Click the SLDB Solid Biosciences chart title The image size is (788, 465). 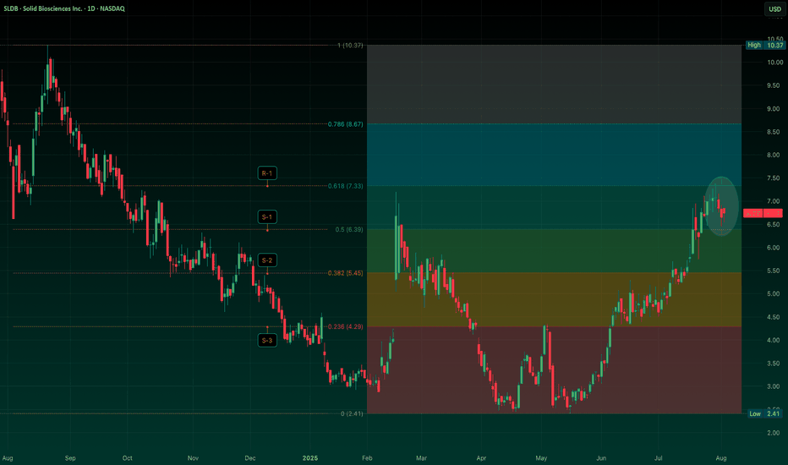click(64, 8)
